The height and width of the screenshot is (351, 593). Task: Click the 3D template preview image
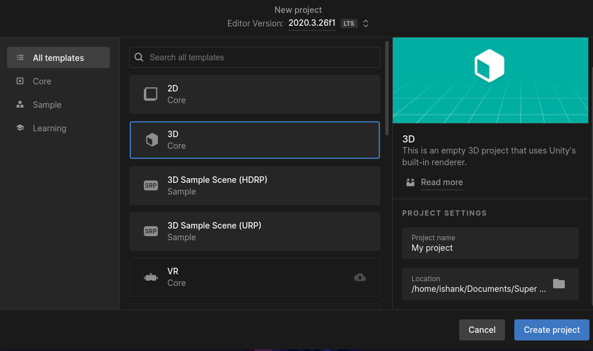click(x=490, y=80)
